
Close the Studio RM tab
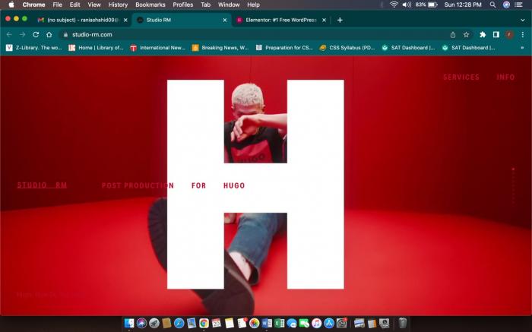tap(225, 20)
